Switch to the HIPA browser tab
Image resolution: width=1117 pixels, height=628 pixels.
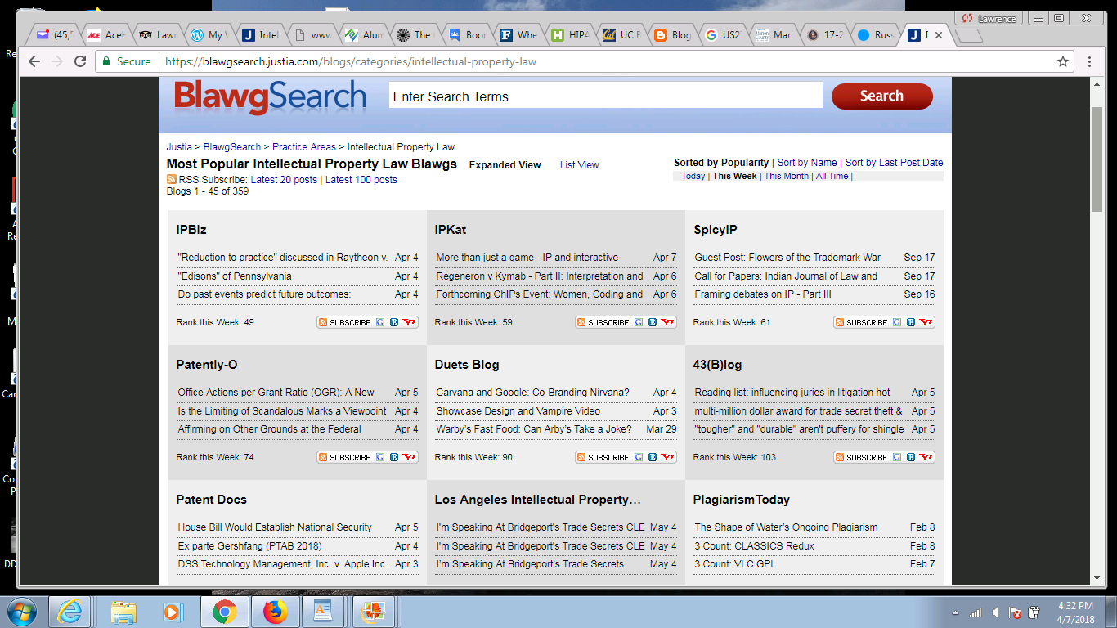(570, 35)
